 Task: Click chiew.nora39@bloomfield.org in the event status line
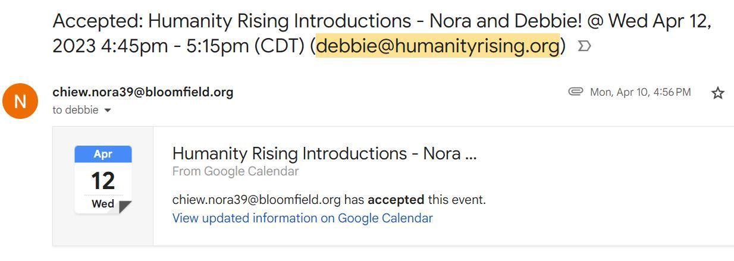coord(256,200)
